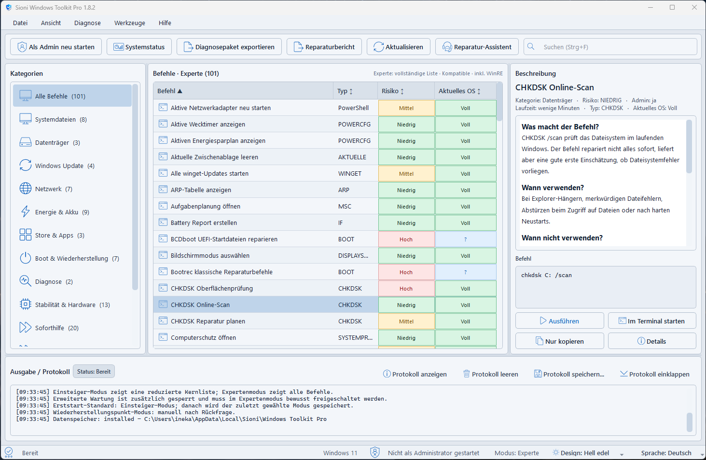The height and width of the screenshot is (460, 706).
Task: Open the Ansicht menu
Action: tap(51, 23)
